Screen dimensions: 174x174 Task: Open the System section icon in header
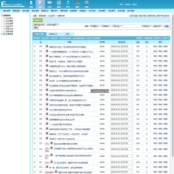point(31,4)
